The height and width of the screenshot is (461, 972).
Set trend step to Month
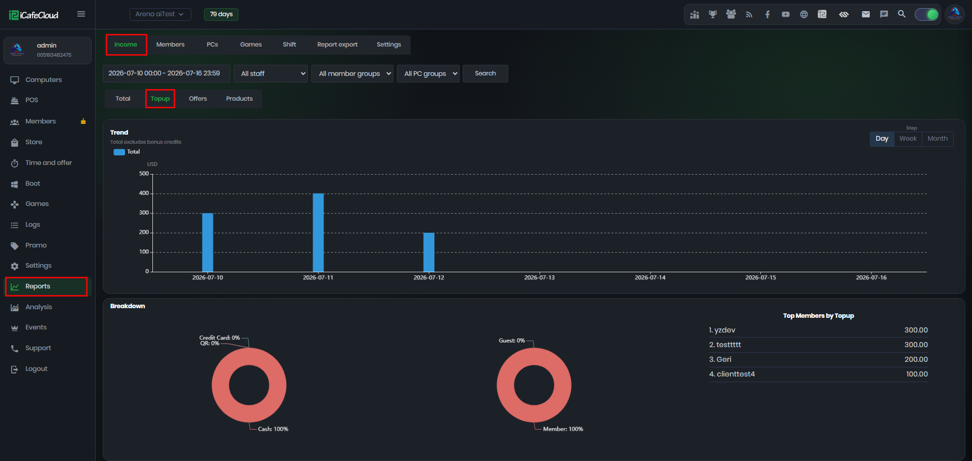pyautogui.click(x=938, y=139)
